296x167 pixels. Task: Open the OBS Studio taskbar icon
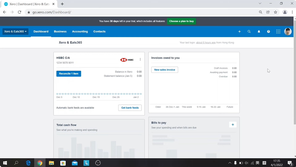[98, 163]
